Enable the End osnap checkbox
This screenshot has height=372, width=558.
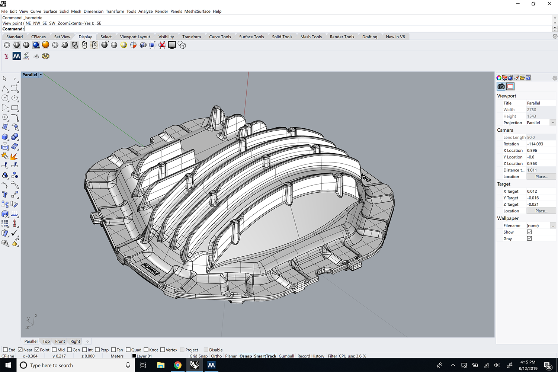click(x=6, y=350)
